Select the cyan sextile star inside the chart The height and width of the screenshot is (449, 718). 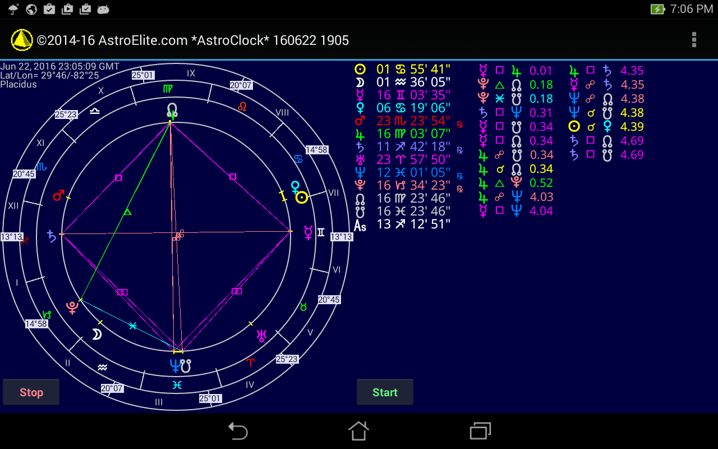pos(133,326)
